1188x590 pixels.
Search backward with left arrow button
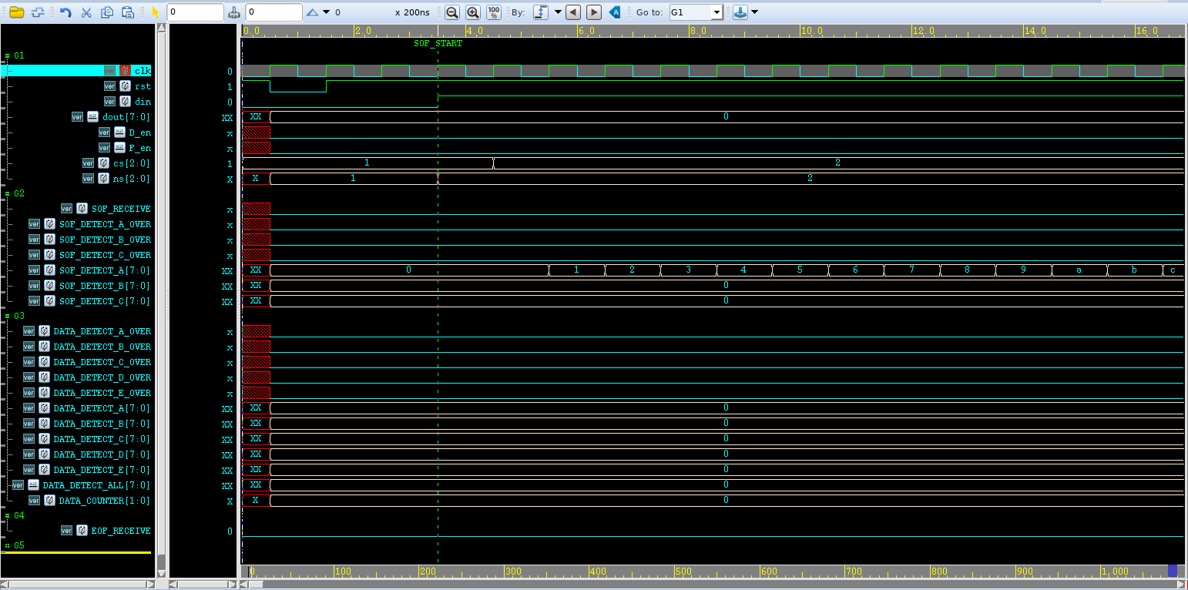[x=572, y=12]
